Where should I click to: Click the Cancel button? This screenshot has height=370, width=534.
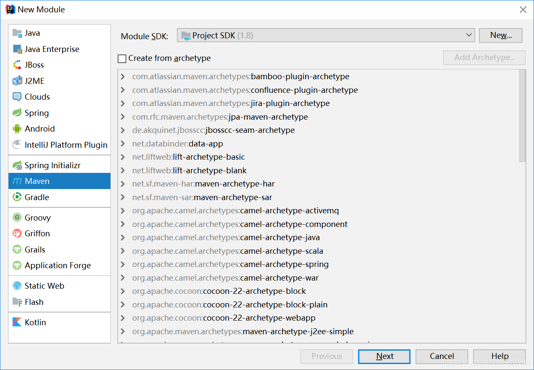coord(442,356)
